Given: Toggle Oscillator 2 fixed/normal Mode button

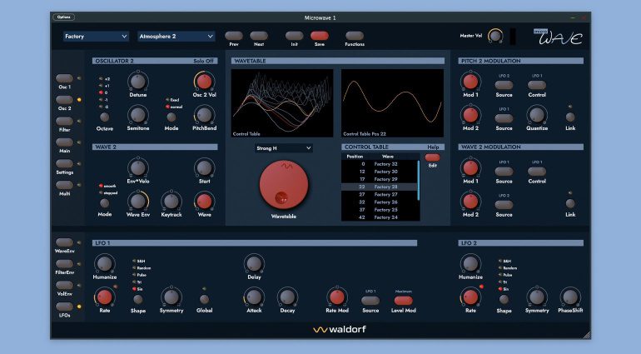Looking at the screenshot, I should tap(171, 117).
